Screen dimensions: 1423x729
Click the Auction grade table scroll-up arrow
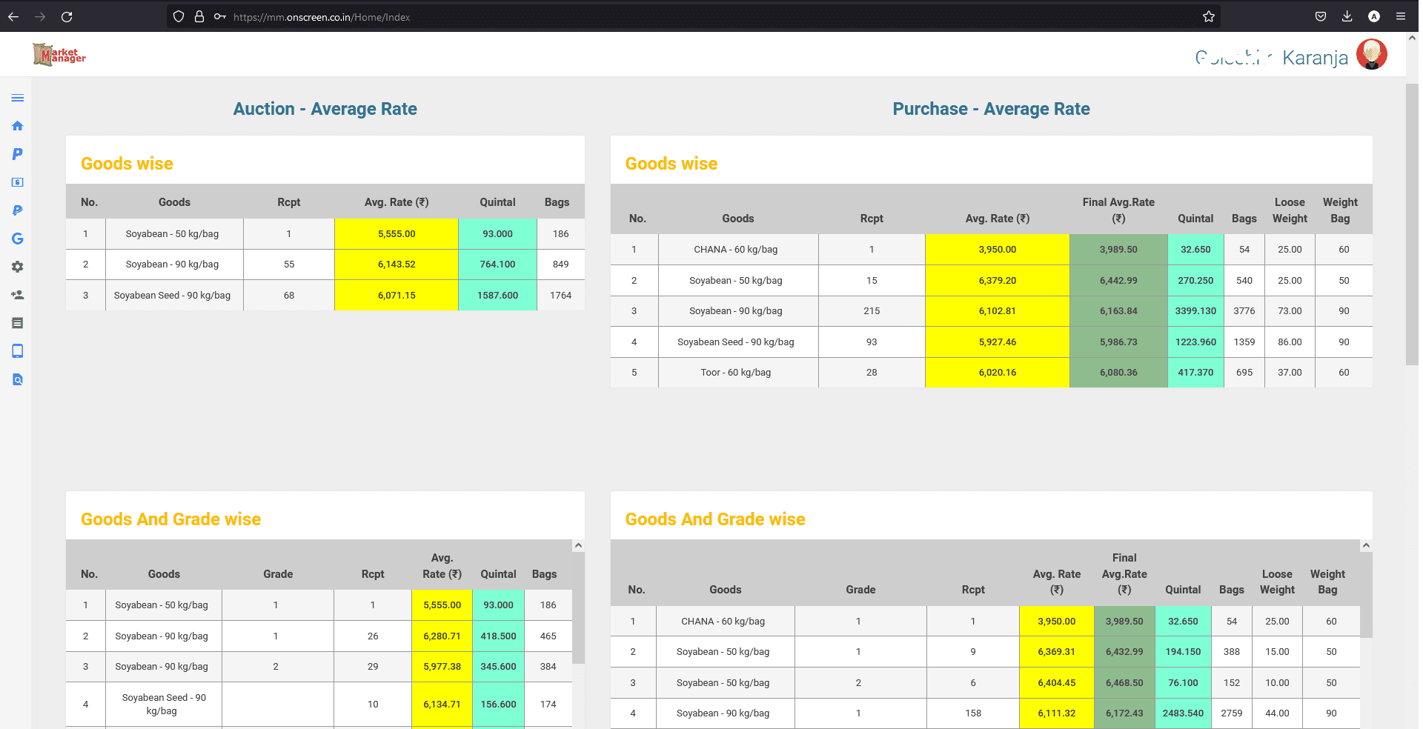point(579,545)
